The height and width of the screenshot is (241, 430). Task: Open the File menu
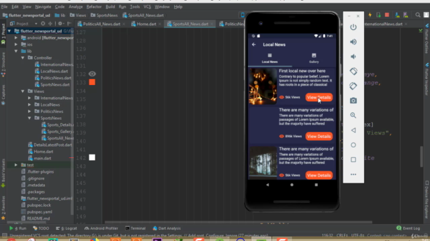pyautogui.click(x=5, y=7)
